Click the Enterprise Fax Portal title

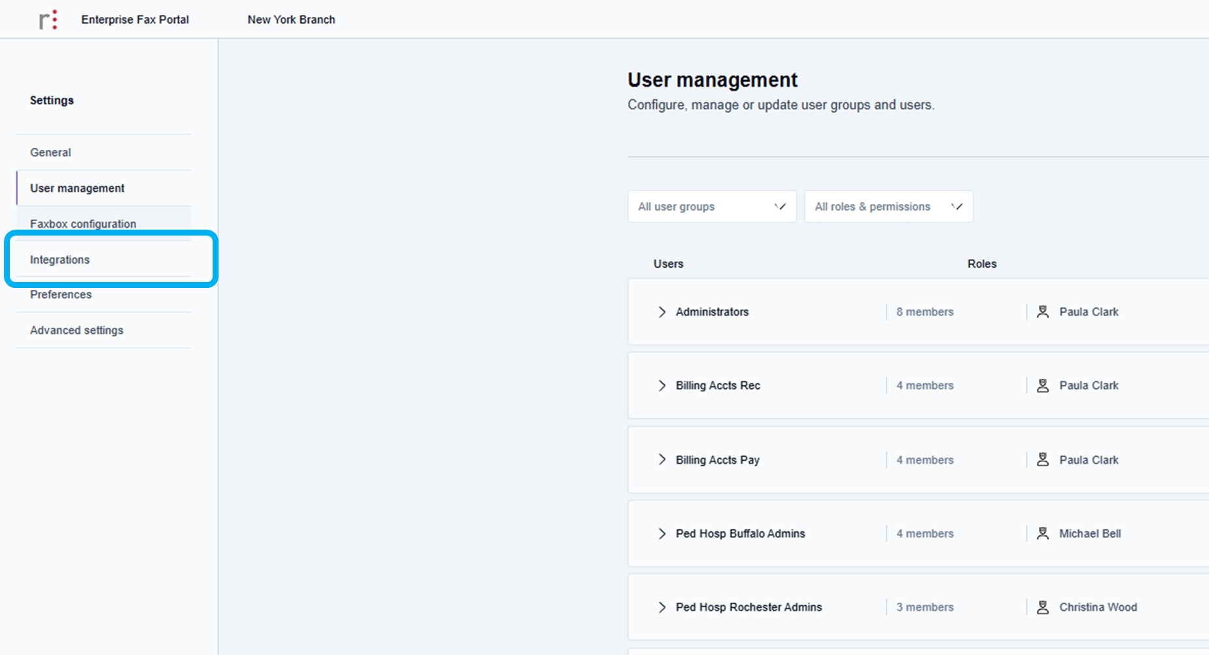(x=135, y=20)
